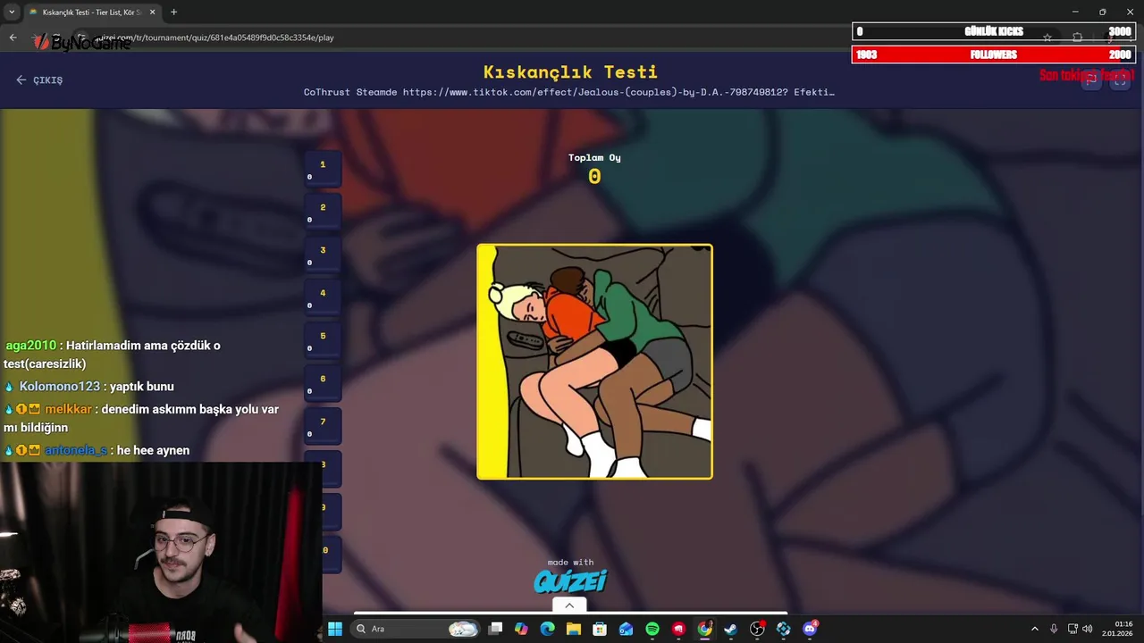Open File Explorer from taskbar
The height and width of the screenshot is (643, 1144).
click(x=574, y=629)
